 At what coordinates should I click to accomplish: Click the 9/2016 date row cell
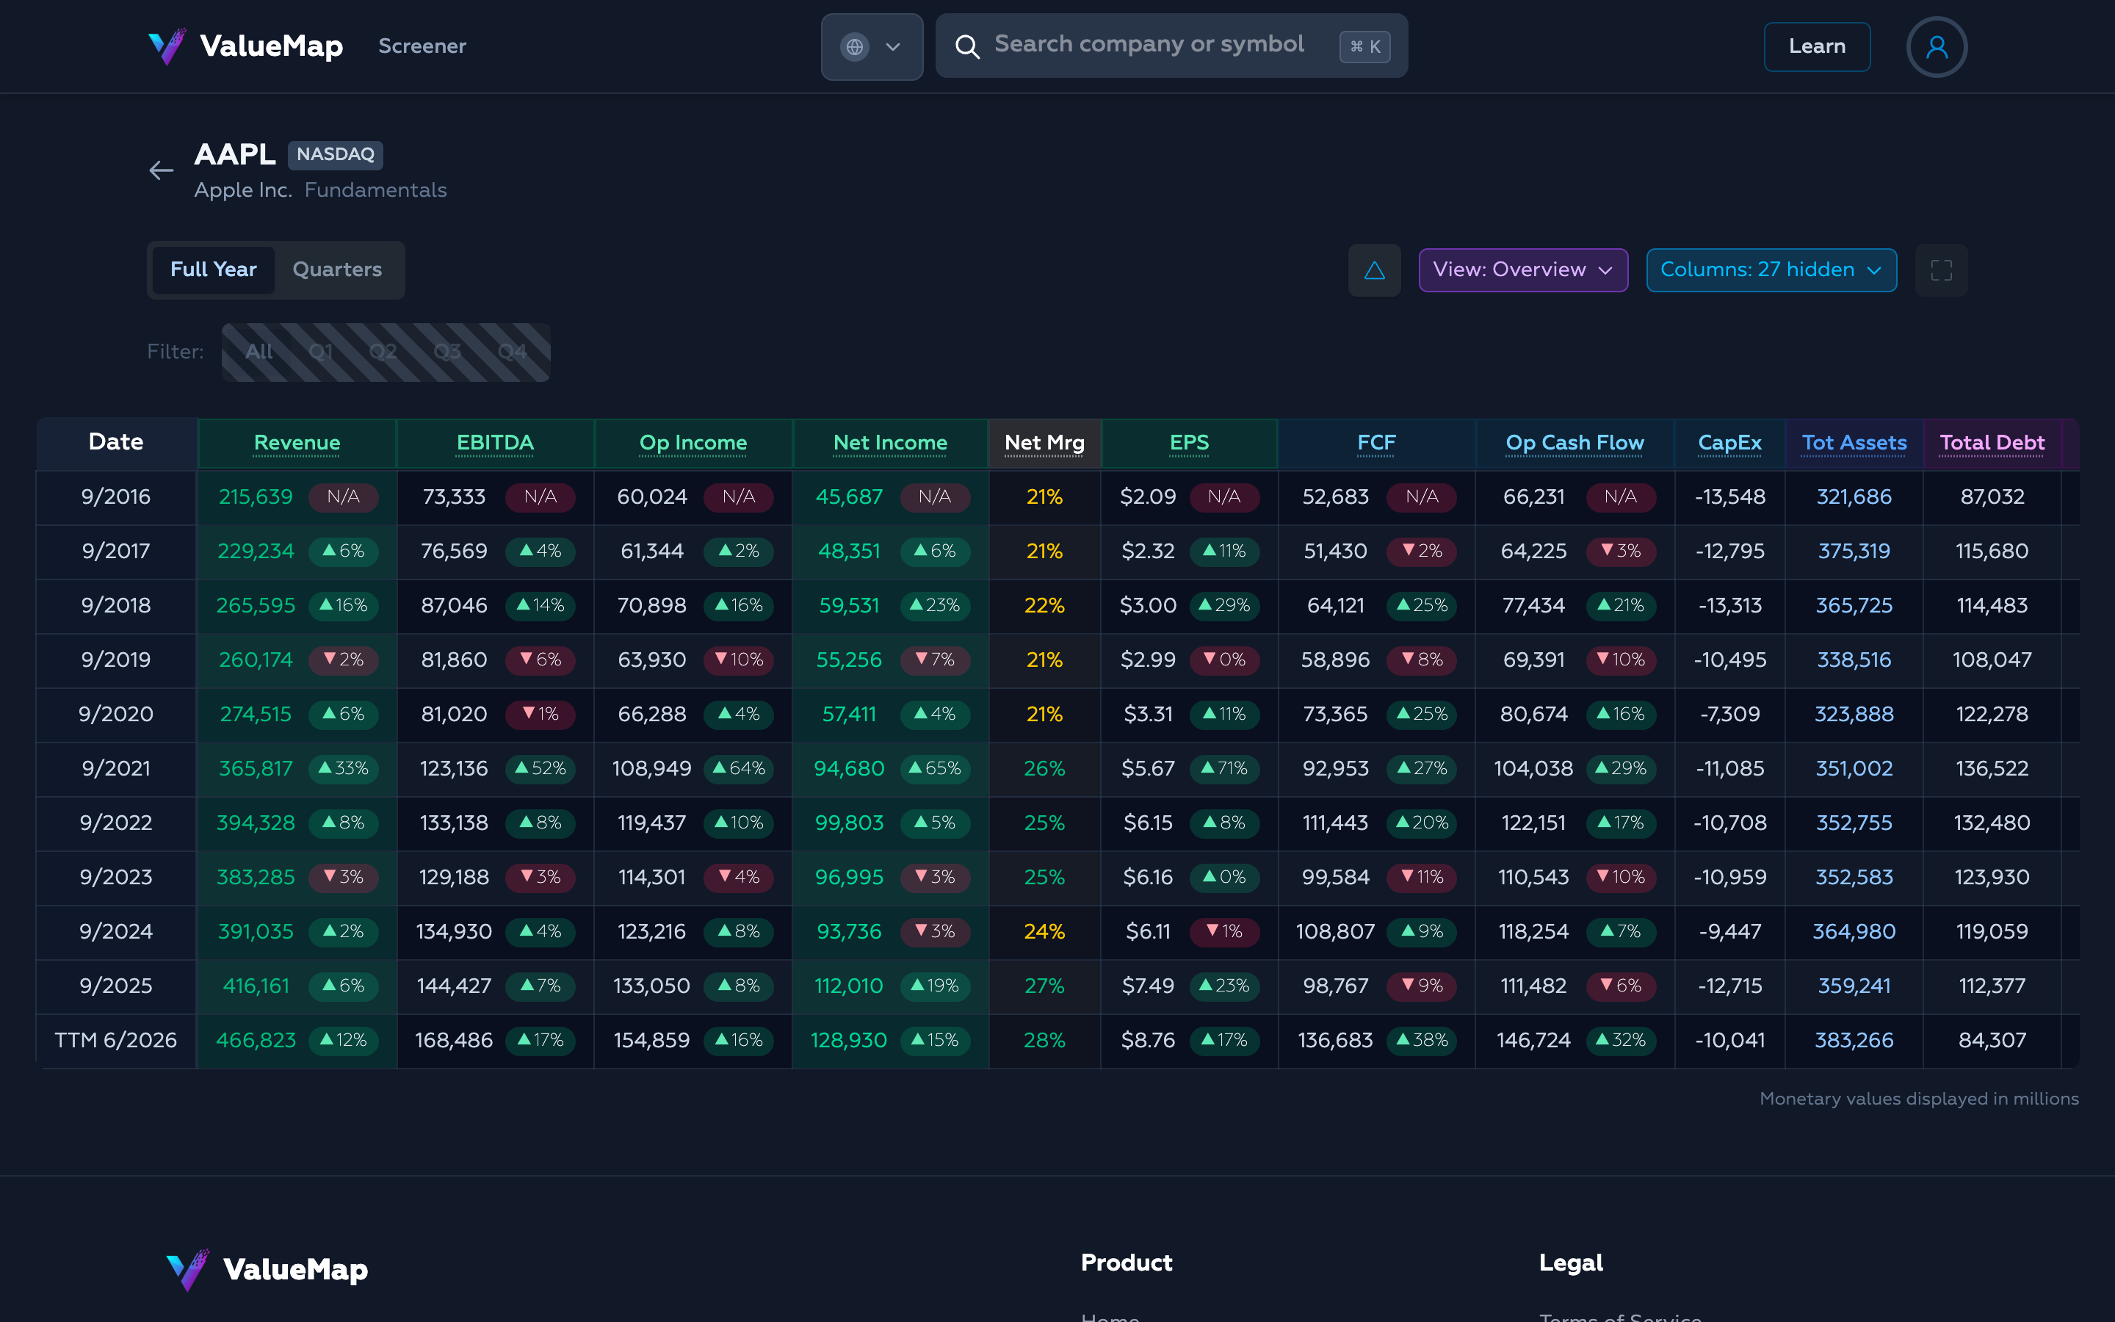point(116,497)
